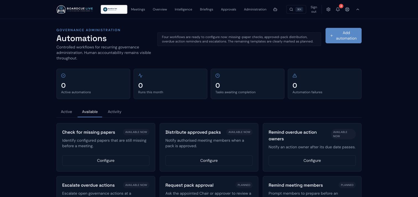This screenshot has height=197, width=418.
Task: Click the robot assistant icon
Action: pos(275,9)
